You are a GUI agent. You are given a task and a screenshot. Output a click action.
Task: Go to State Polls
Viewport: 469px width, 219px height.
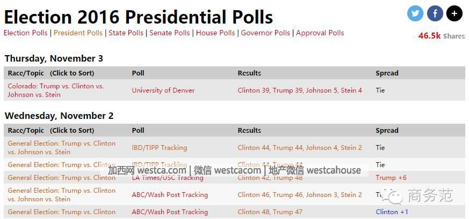(126, 33)
